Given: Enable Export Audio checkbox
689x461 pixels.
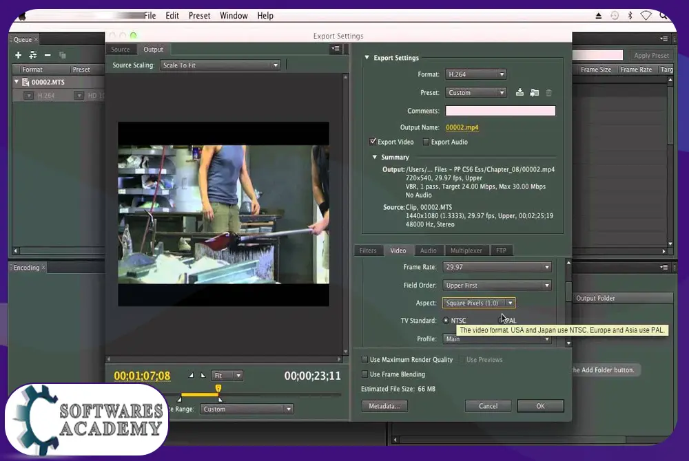Looking at the screenshot, I should (426, 142).
